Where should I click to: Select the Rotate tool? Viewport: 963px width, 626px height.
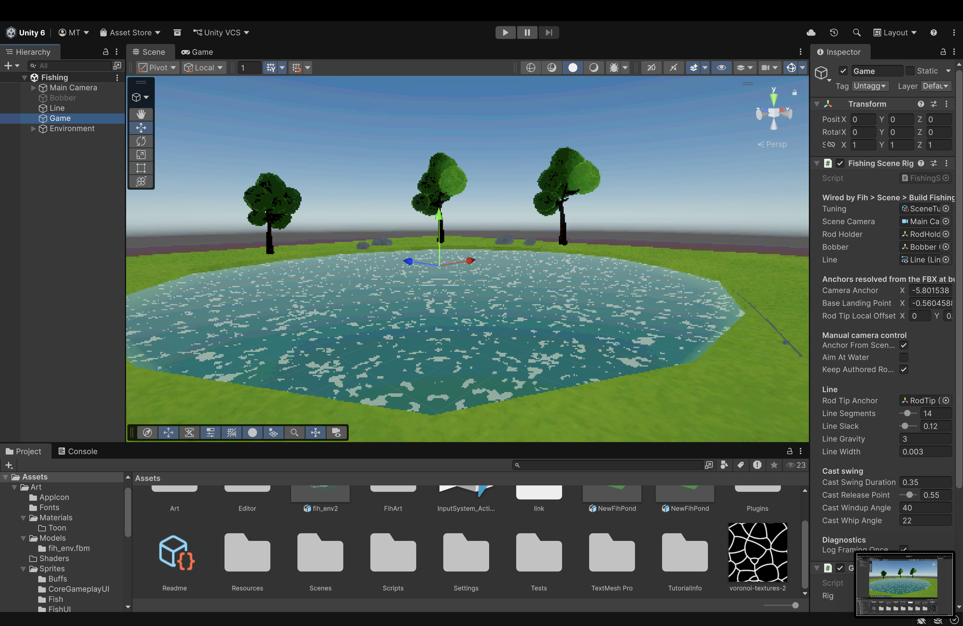coord(141,141)
